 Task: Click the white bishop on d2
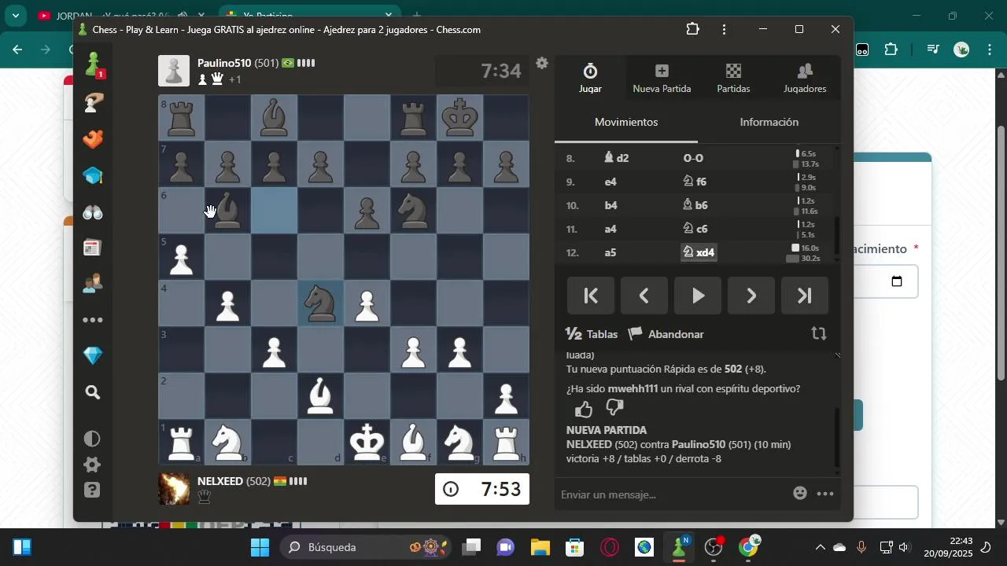pos(320,395)
